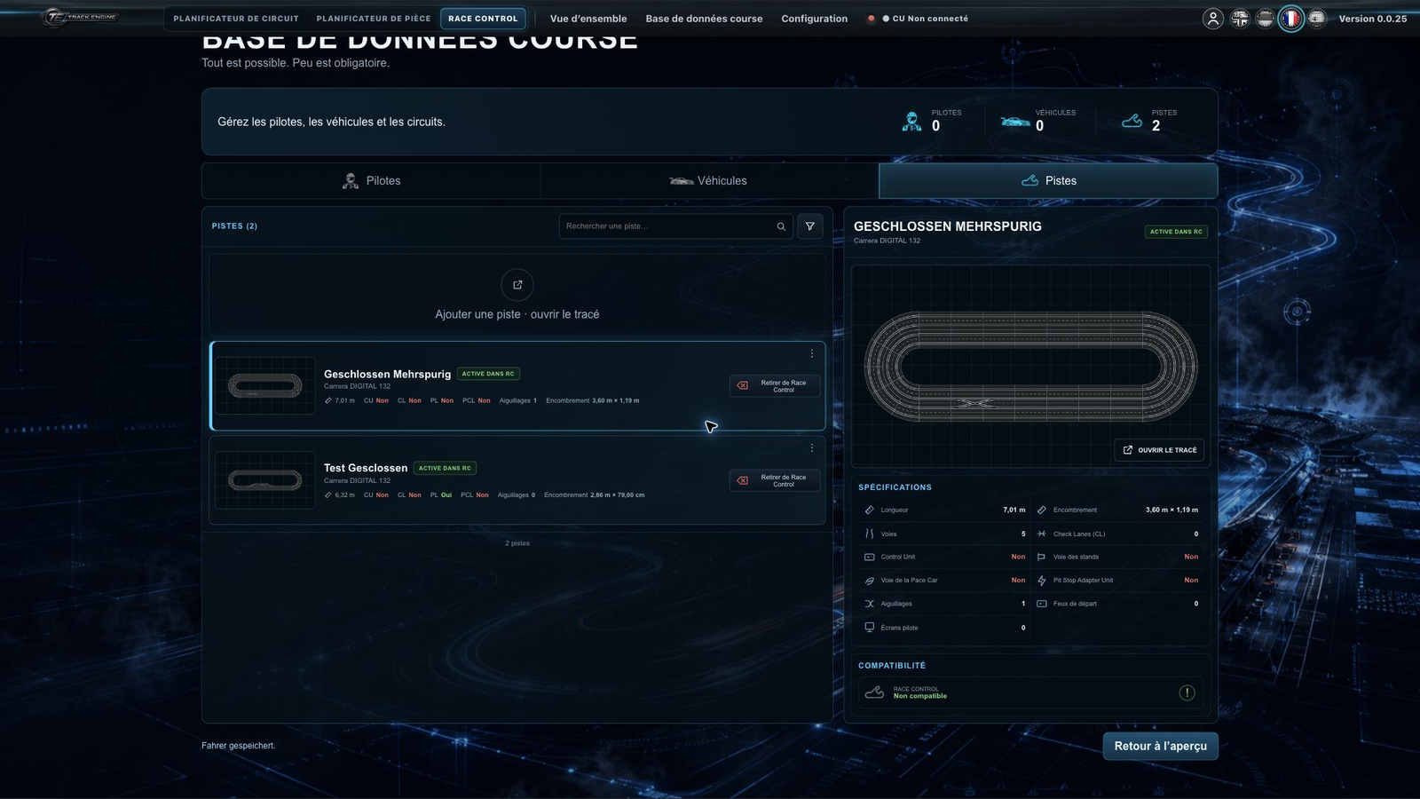The height and width of the screenshot is (799, 1420).
Task: Select the French flag language icon
Action: pyautogui.click(x=1291, y=19)
